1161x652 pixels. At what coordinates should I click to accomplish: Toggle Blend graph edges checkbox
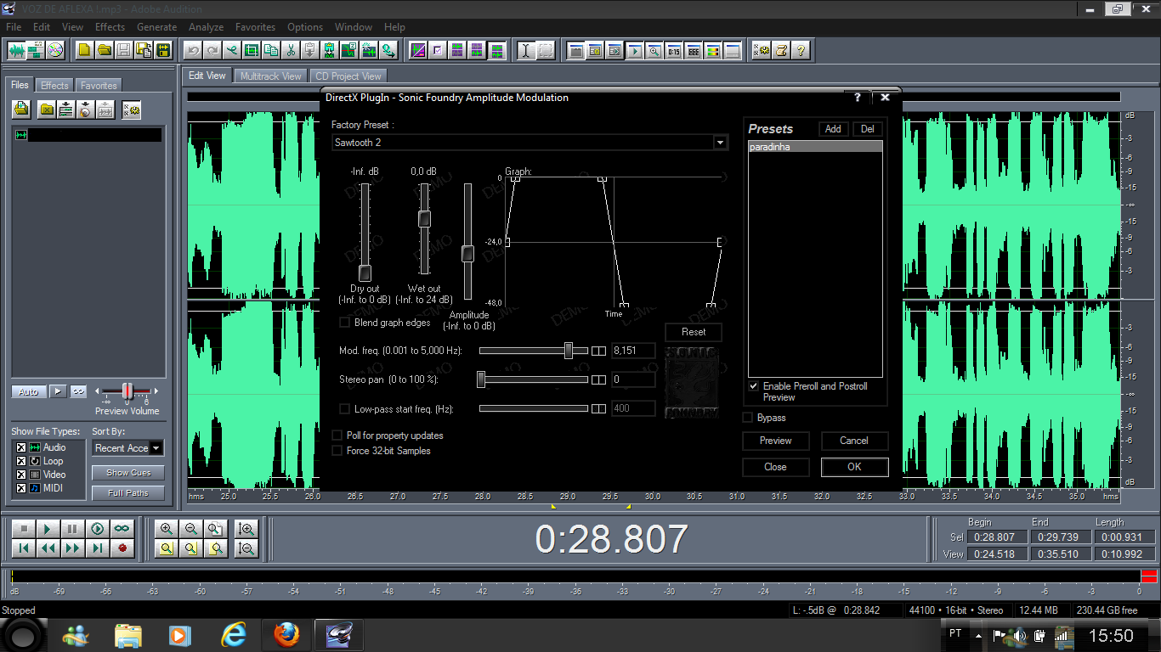[x=345, y=323]
